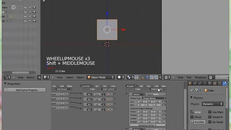The height and width of the screenshot is (130, 231).
Task: Open the Modifiers wrench tab
Action: pos(200,83)
